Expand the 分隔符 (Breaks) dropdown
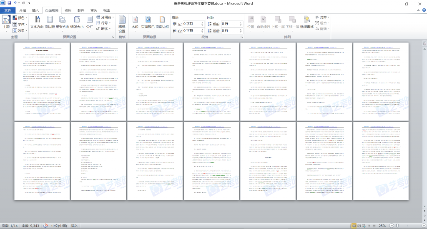The height and width of the screenshot is (229, 427). point(105,17)
